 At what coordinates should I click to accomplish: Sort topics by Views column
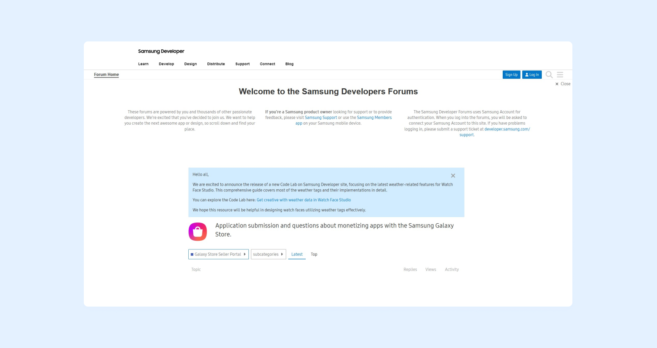pyautogui.click(x=431, y=269)
